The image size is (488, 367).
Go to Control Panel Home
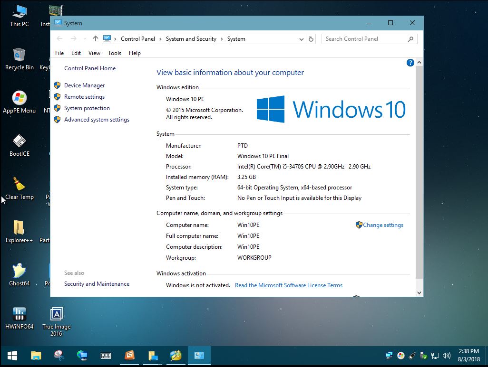click(x=90, y=68)
